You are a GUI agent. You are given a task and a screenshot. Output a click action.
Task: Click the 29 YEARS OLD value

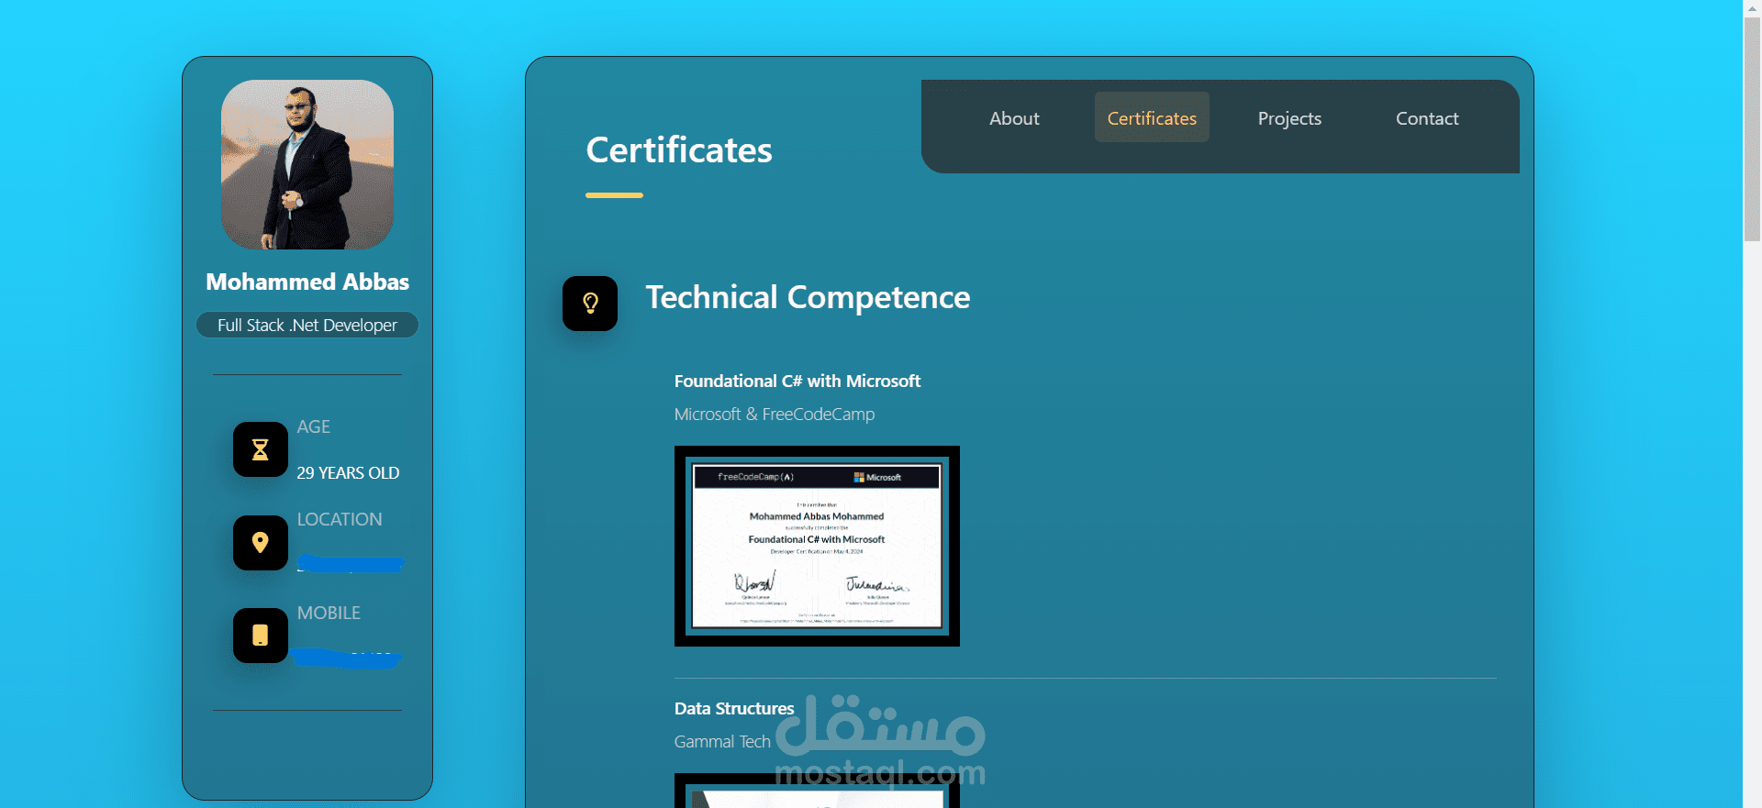pyautogui.click(x=348, y=472)
